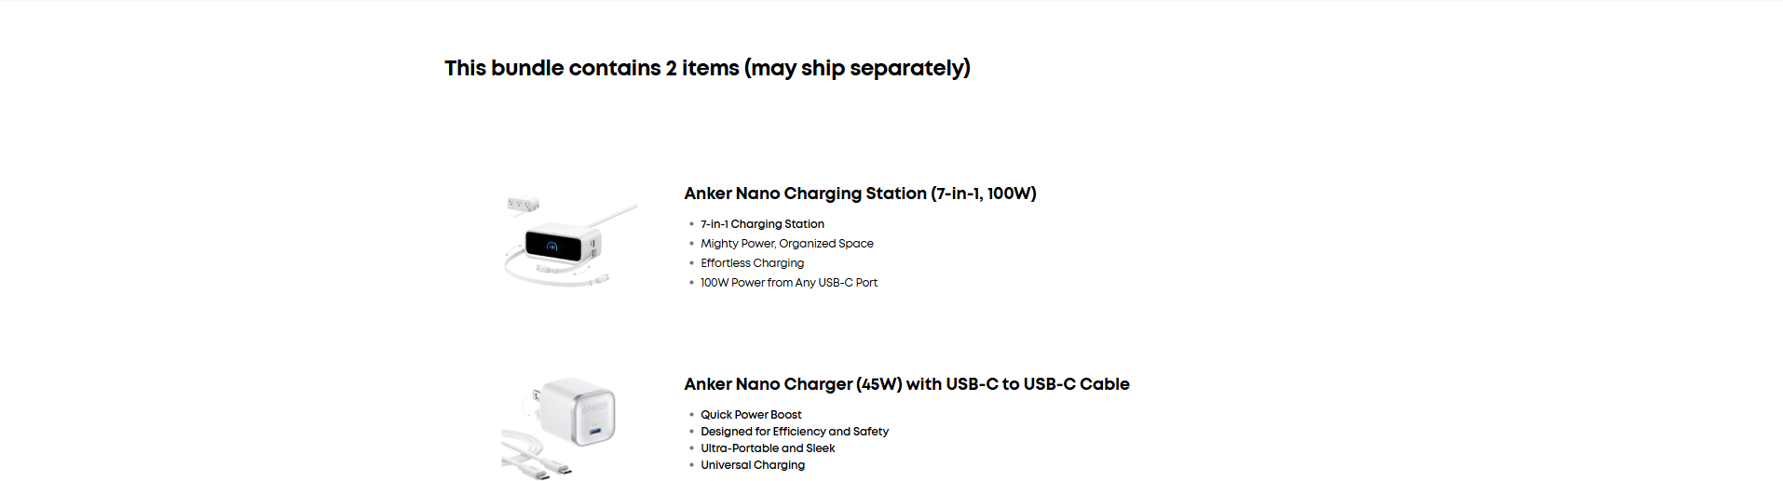Open the Anker Nano Charger (45W) title
Screen dimensions: 1783x481
pos(906,384)
